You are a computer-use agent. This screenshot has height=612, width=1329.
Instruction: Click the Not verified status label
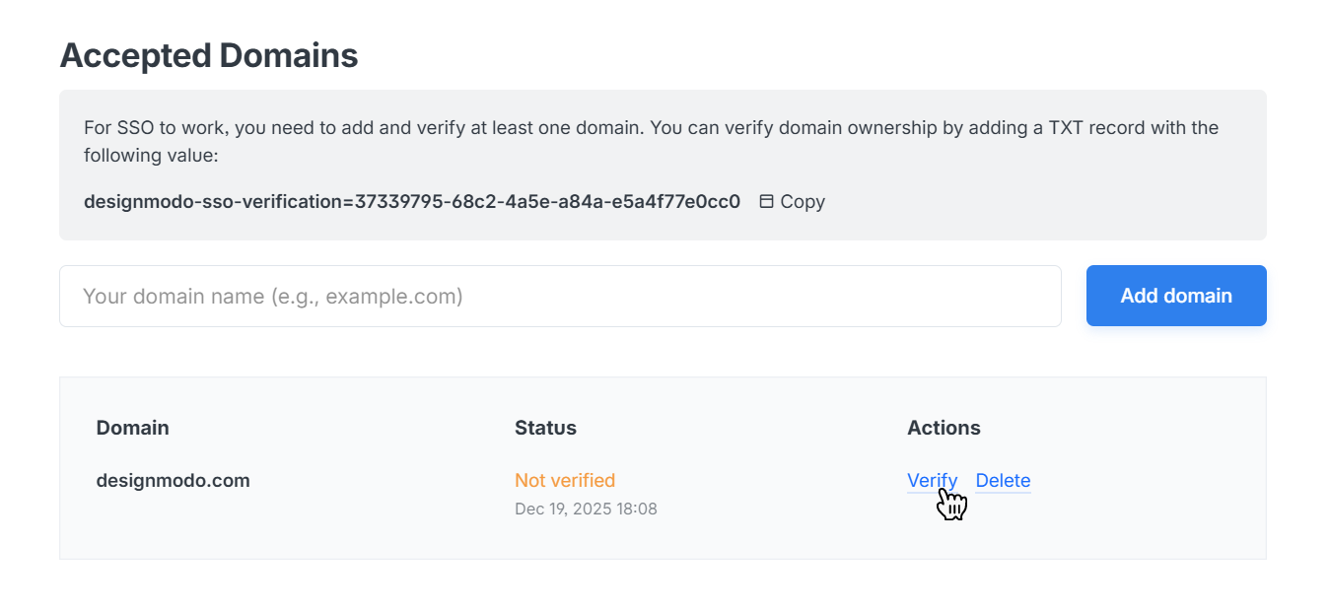click(x=565, y=481)
